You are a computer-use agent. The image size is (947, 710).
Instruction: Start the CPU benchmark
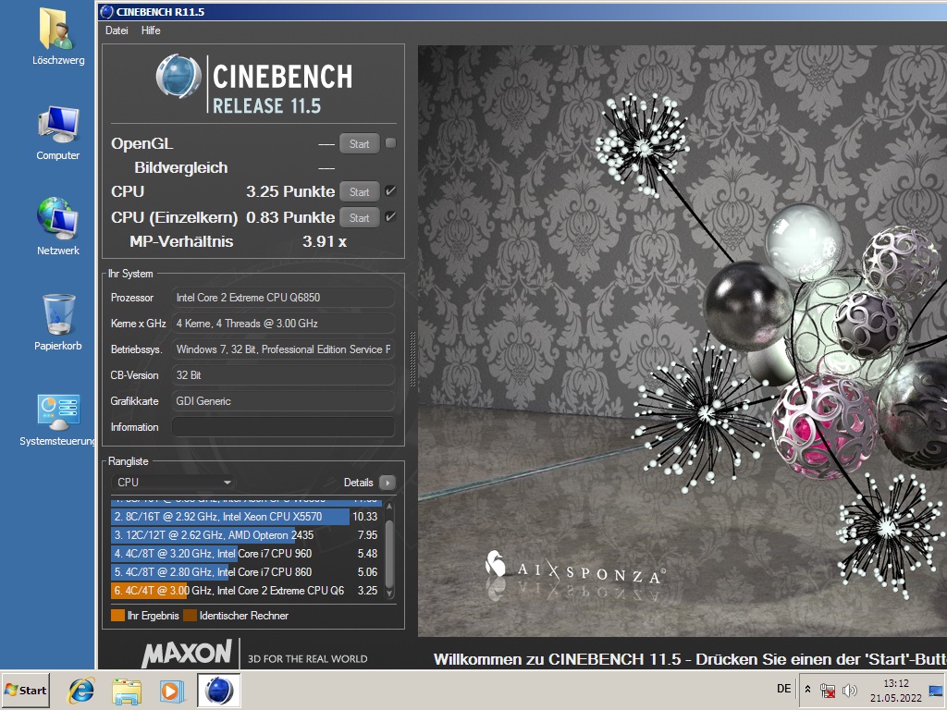point(360,192)
